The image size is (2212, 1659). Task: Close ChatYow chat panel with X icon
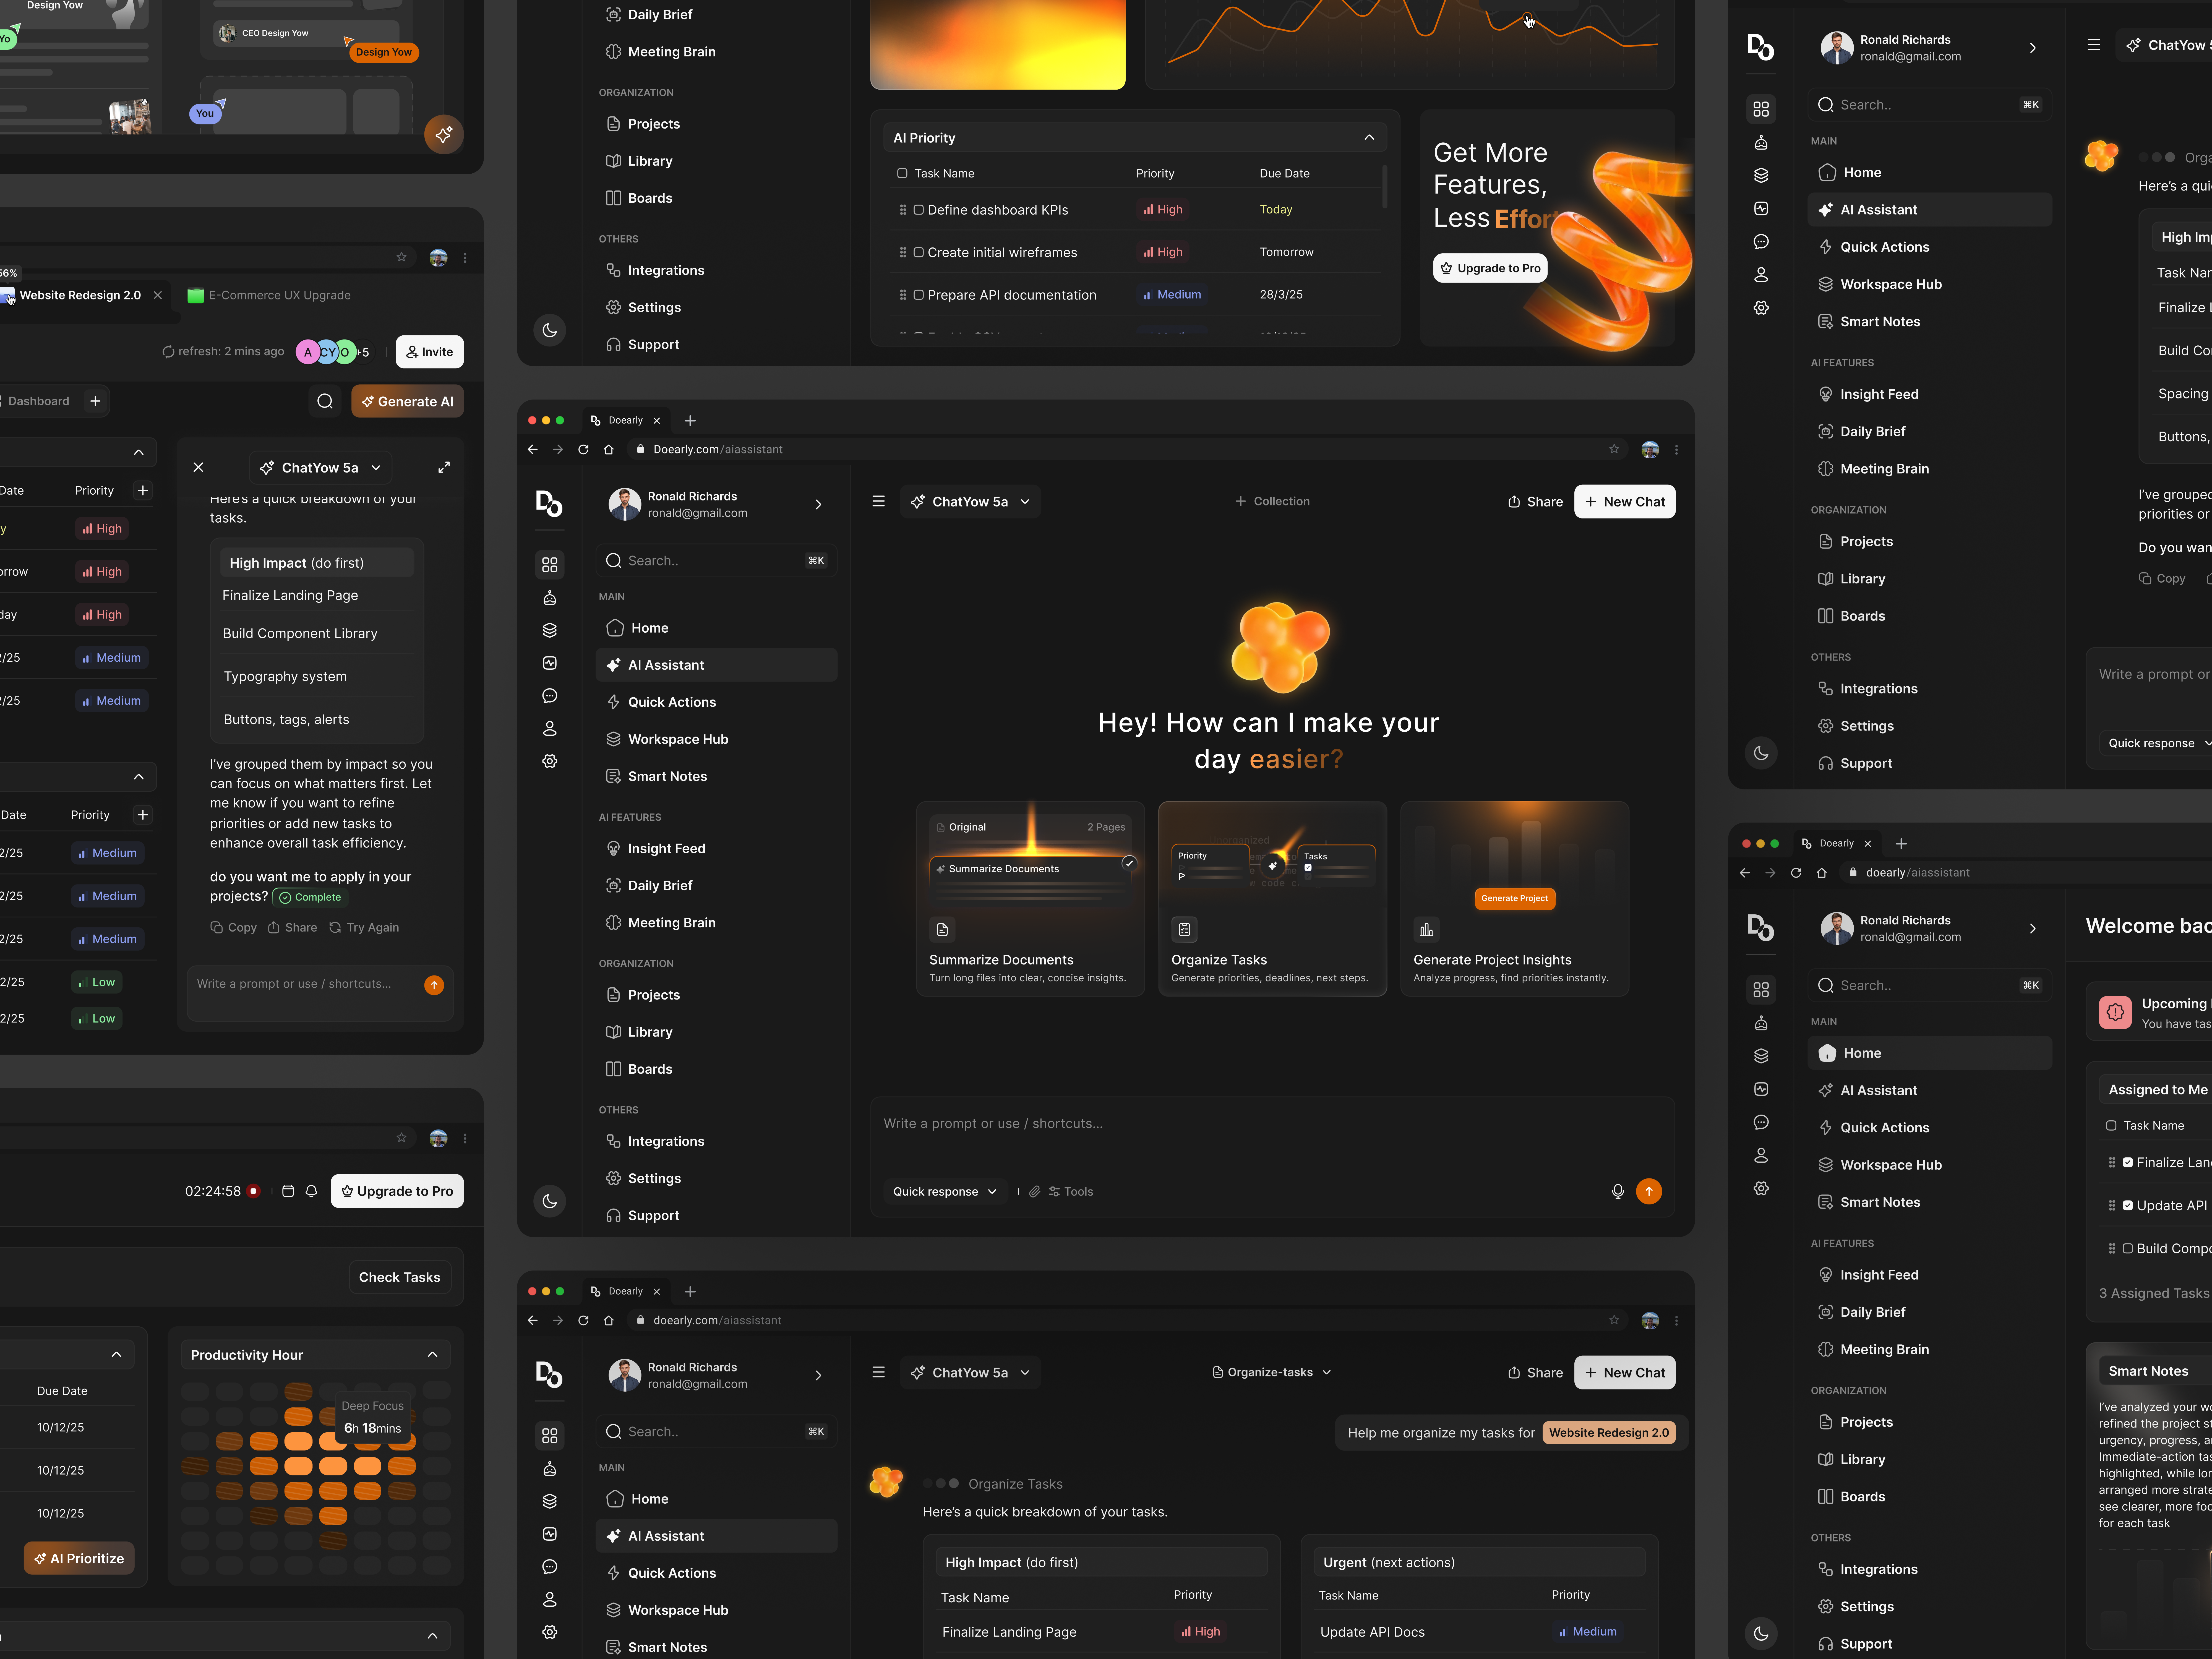(x=198, y=467)
